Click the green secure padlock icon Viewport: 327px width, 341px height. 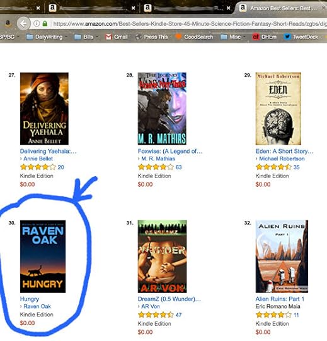pos(45,23)
